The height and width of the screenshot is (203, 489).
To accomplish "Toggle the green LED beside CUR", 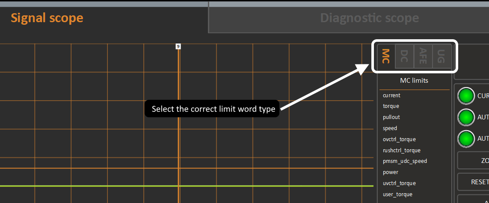I will point(466,96).
